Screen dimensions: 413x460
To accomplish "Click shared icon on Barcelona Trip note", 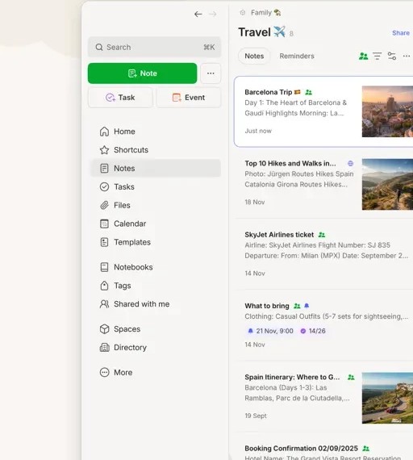I will [x=309, y=92].
